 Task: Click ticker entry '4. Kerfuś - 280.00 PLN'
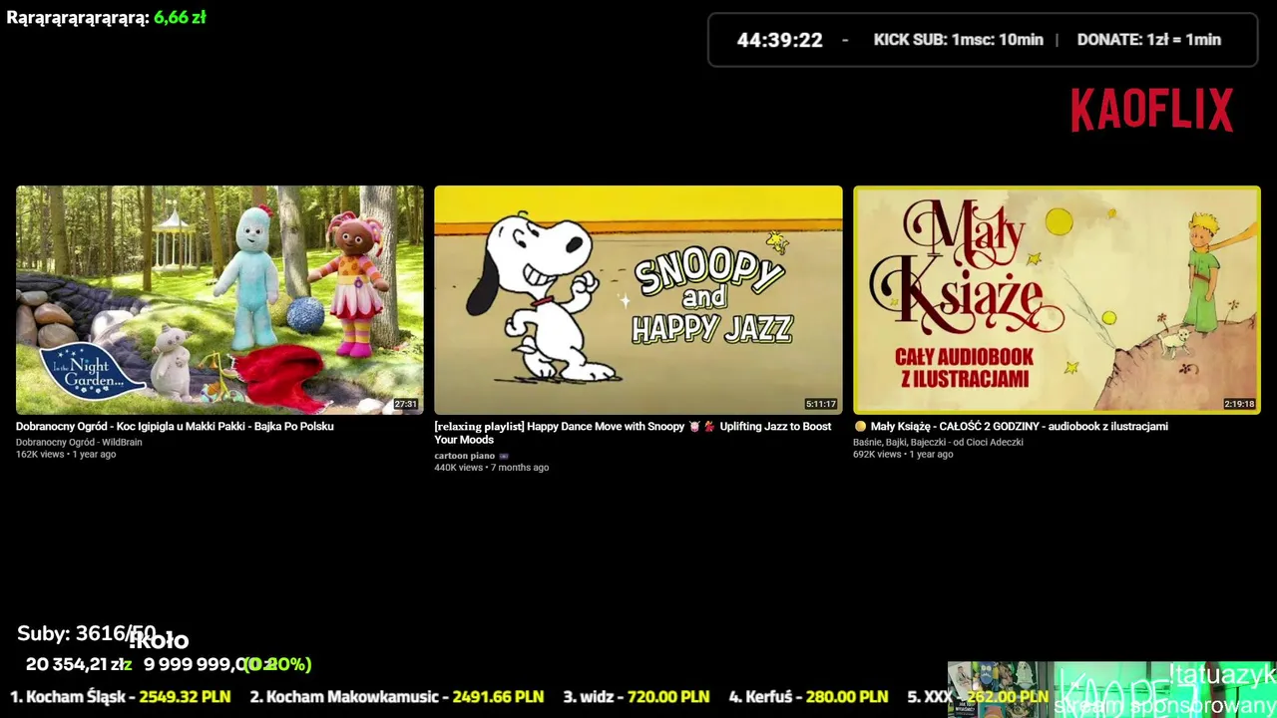pyautogui.click(x=808, y=696)
